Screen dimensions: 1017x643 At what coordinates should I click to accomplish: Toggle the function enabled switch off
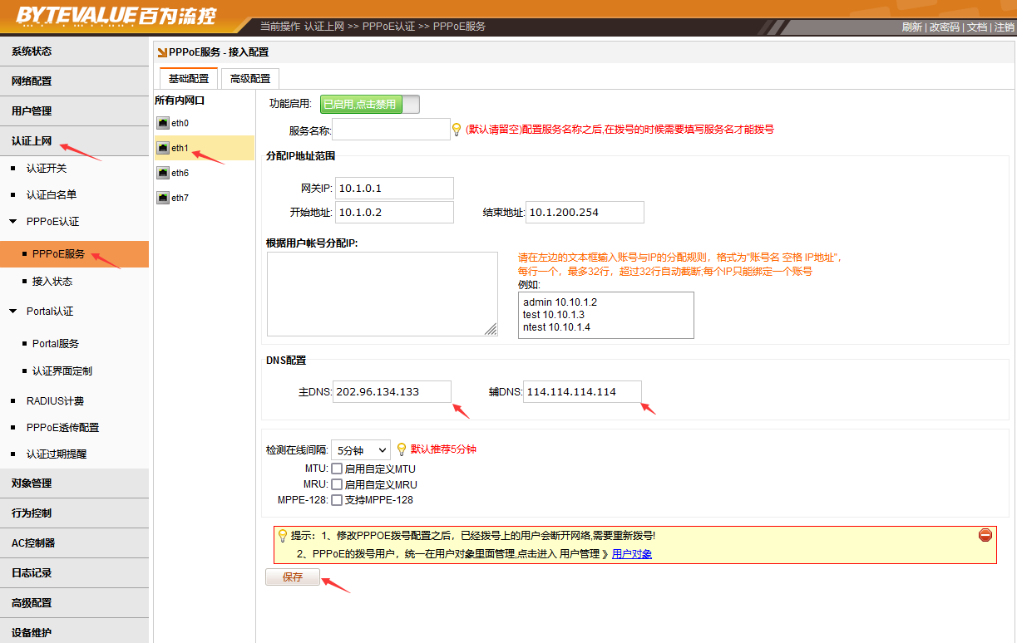369,105
